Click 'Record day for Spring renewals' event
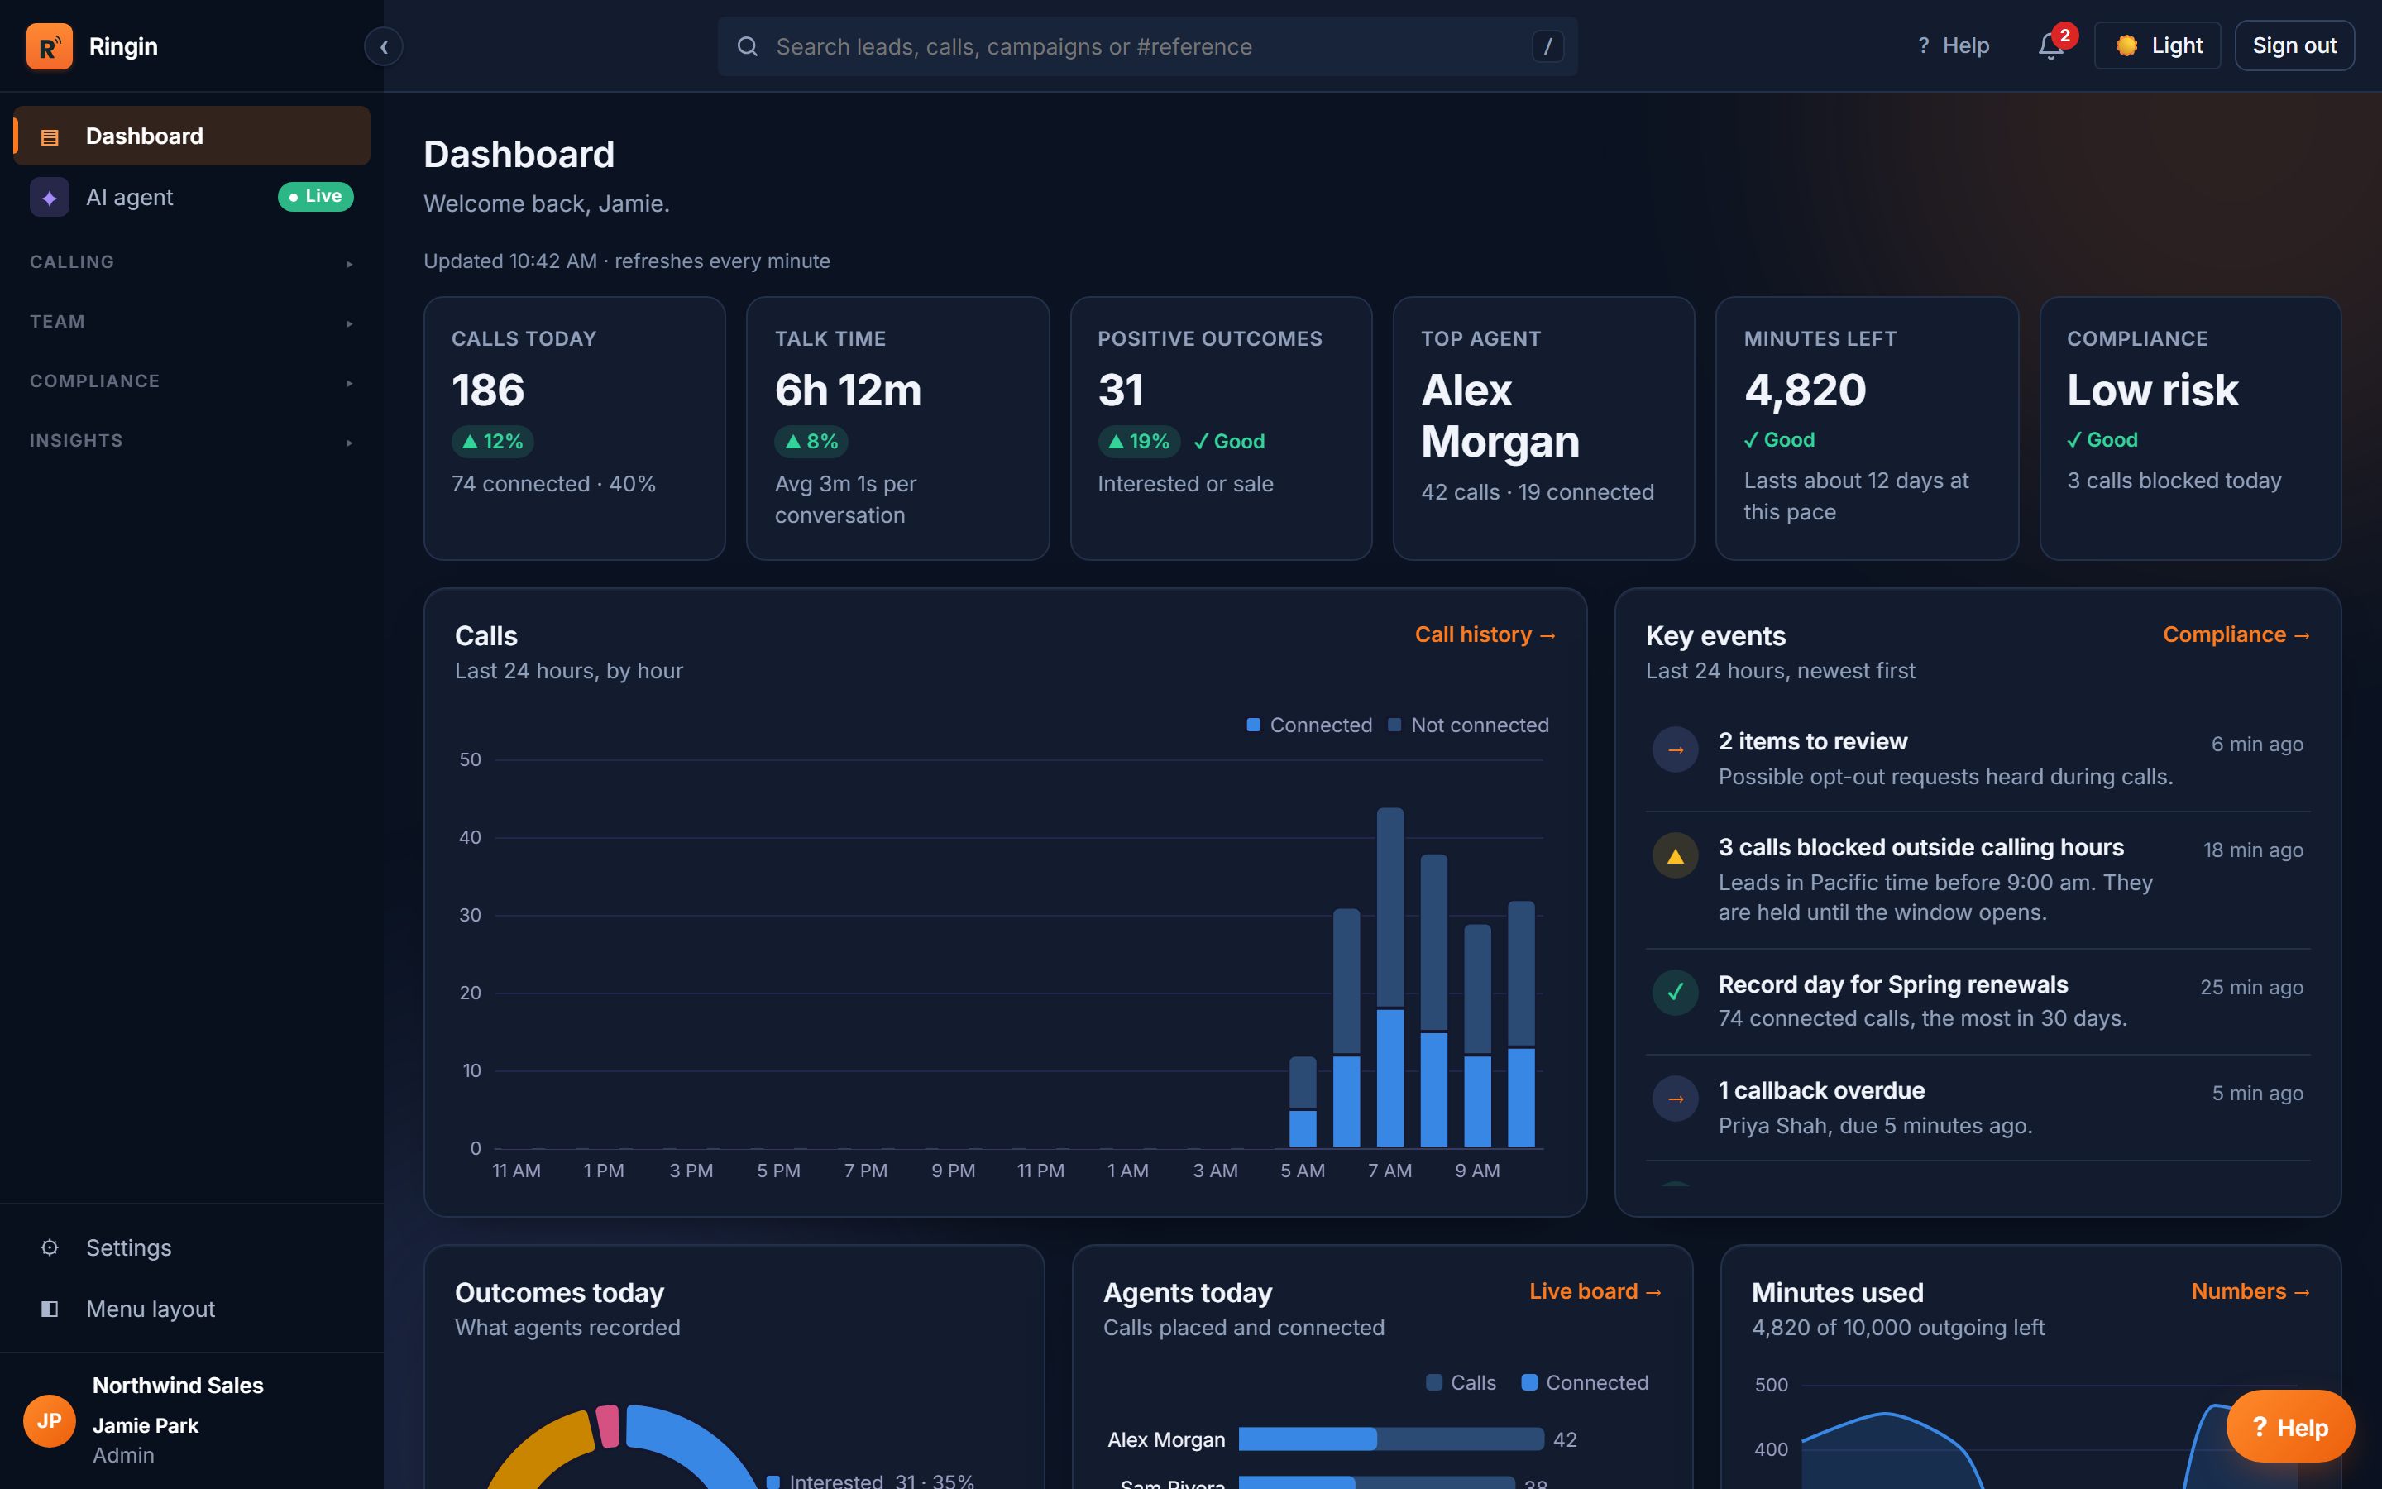Screen dimensions: 2382x1489 1893,984
